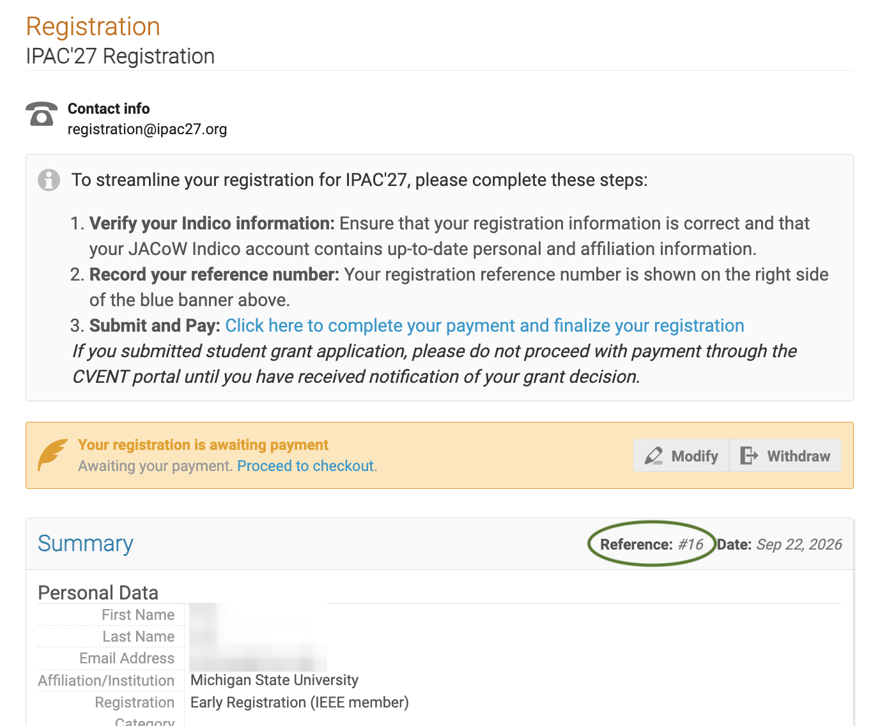
Task: Click the orange feather icon
Action: pyautogui.click(x=52, y=454)
